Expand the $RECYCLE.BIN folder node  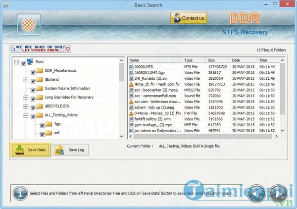point(26,106)
